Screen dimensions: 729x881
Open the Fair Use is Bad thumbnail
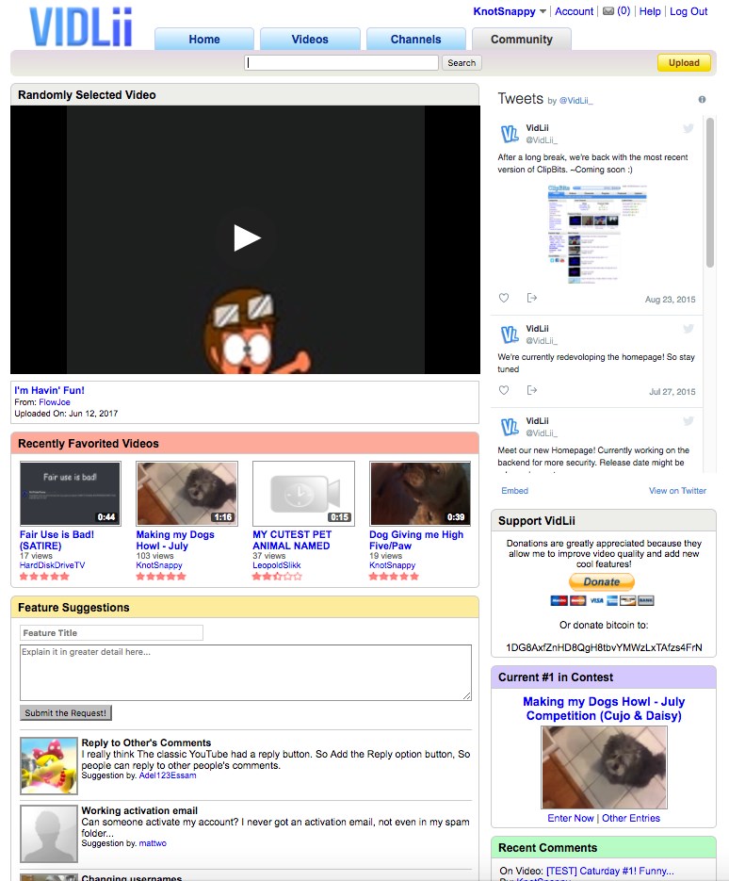(x=71, y=494)
